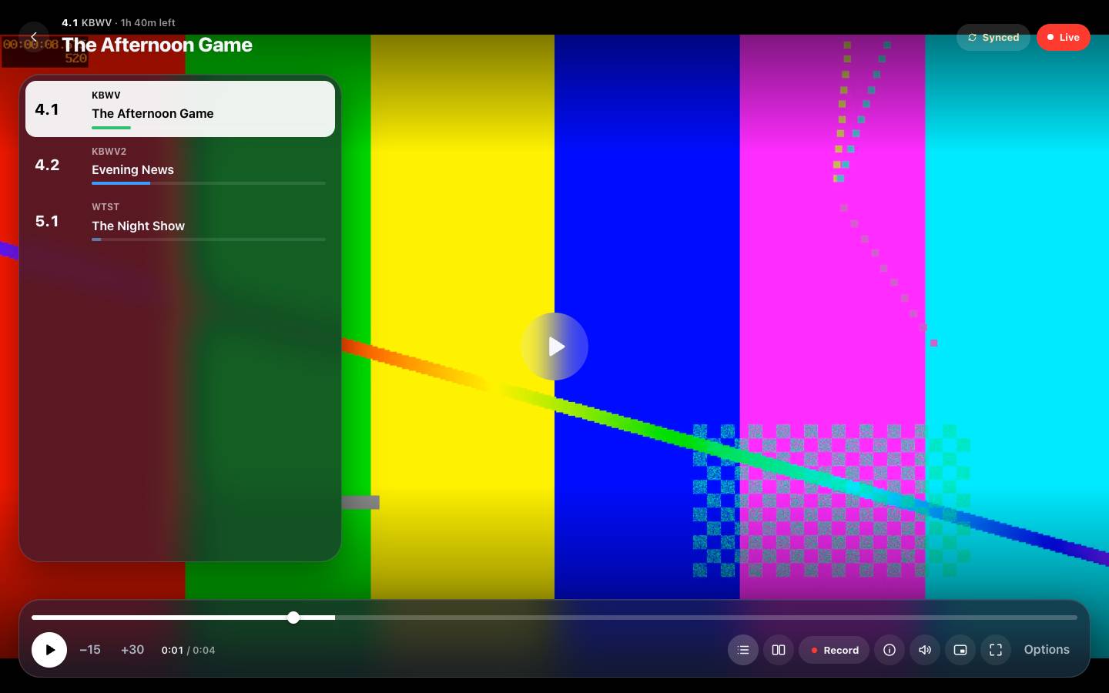Click the Synced status button
This screenshot has width=1109, height=693.
click(x=993, y=37)
